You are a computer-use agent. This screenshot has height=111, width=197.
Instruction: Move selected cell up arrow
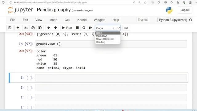[49, 28]
